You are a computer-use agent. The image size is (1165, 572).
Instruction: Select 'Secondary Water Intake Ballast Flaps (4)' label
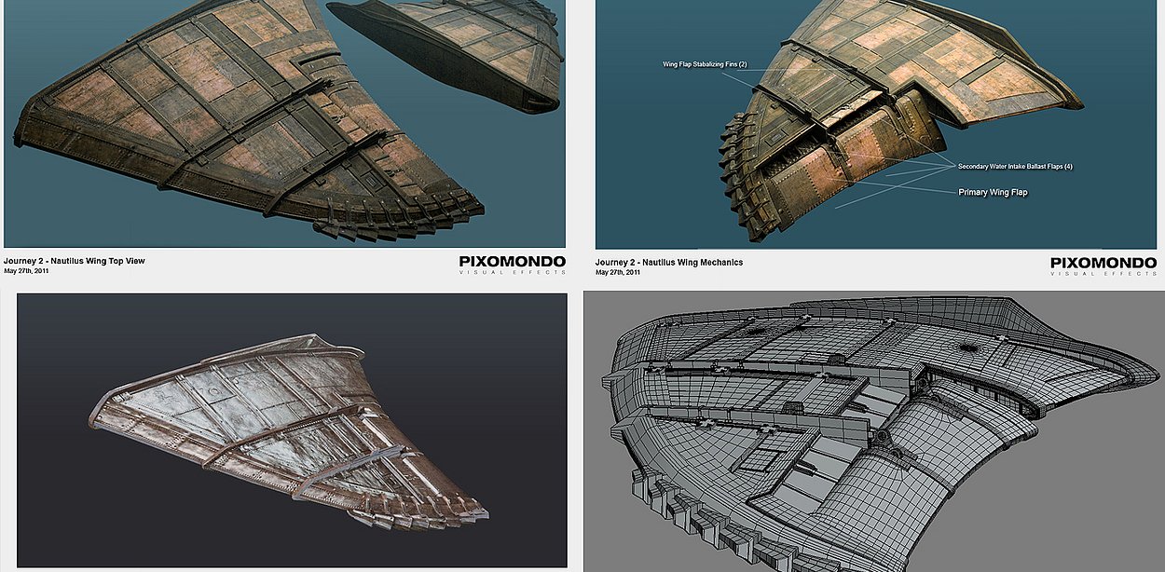click(1015, 167)
